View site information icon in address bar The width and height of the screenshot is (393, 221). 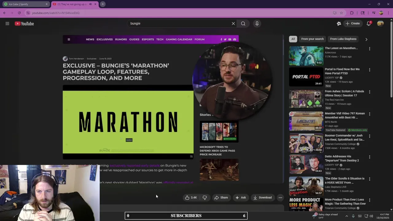pos(28,13)
